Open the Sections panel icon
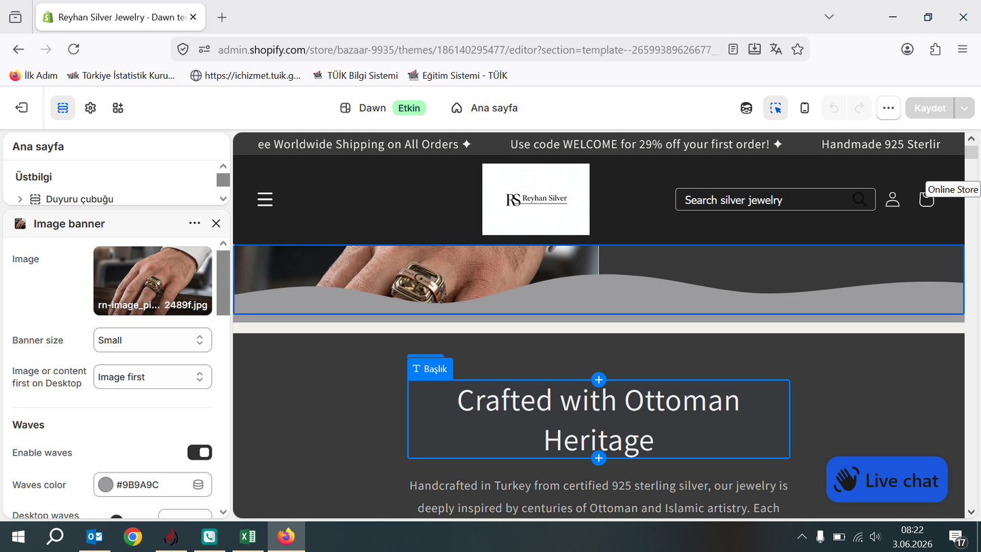 (x=62, y=108)
